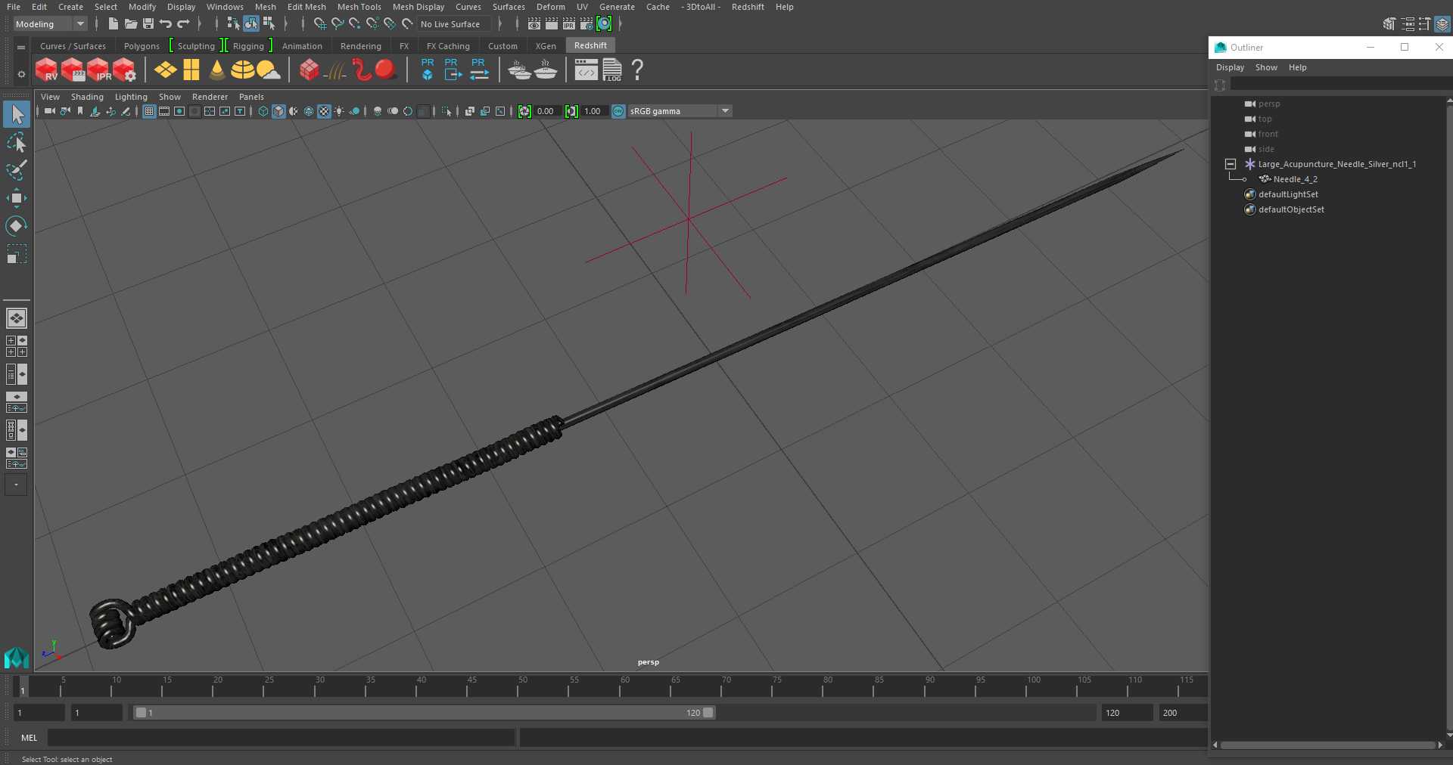Toggle the film gate overlay
Image resolution: width=1453 pixels, height=765 pixels.
164,111
